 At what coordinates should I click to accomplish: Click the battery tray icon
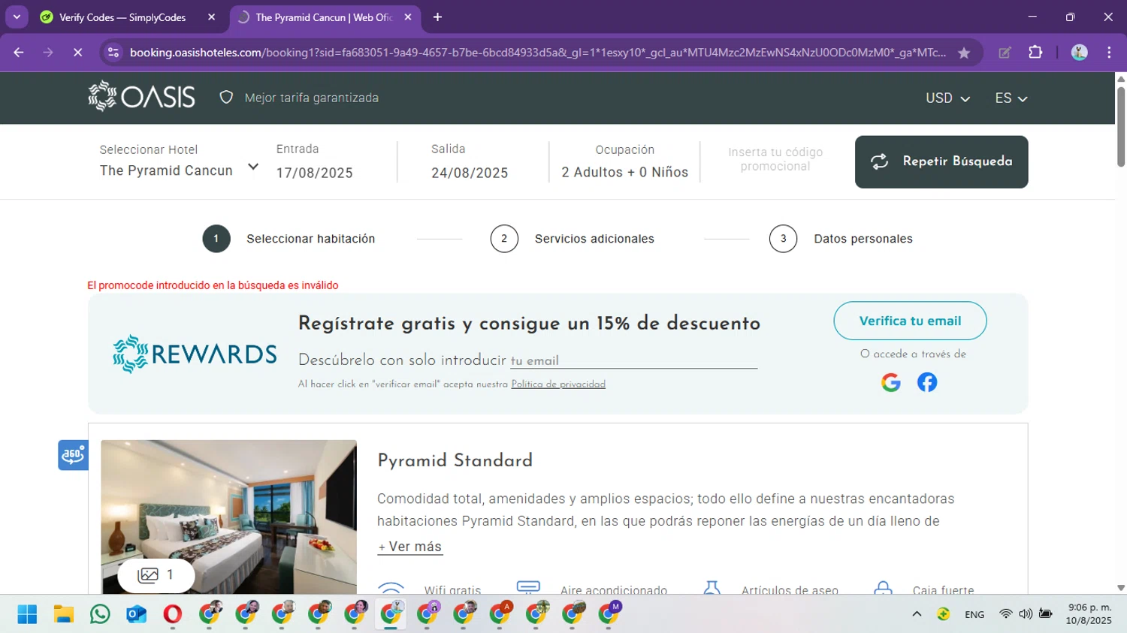click(x=1045, y=614)
